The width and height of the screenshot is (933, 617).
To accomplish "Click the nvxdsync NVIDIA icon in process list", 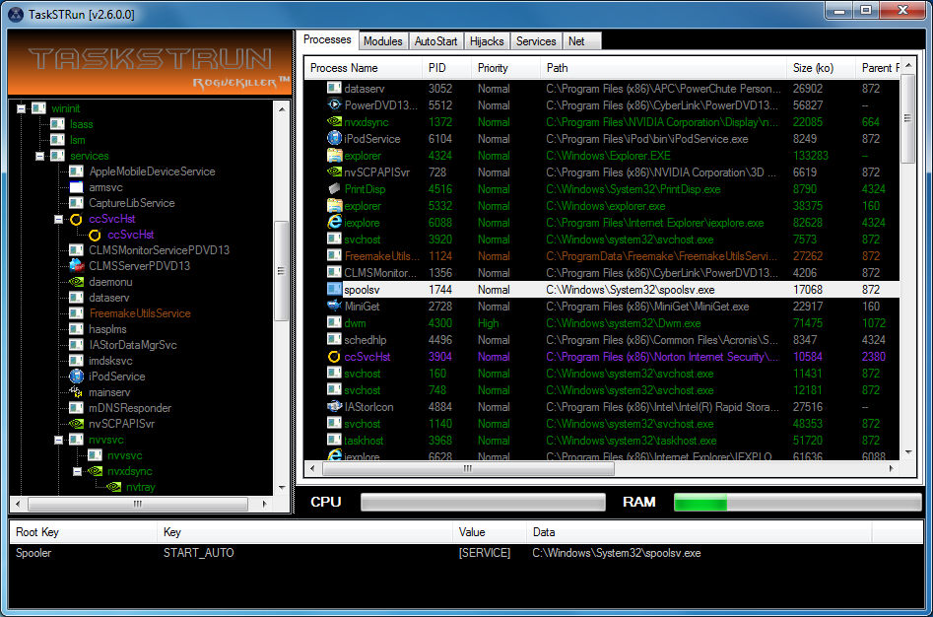I will coord(334,121).
